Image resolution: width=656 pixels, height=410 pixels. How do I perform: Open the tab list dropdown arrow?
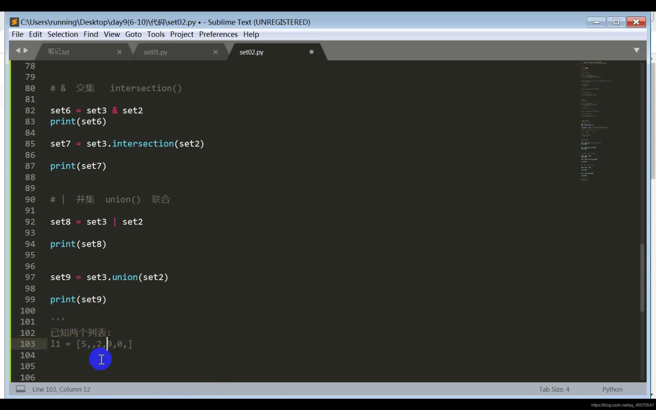pos(637,50)
